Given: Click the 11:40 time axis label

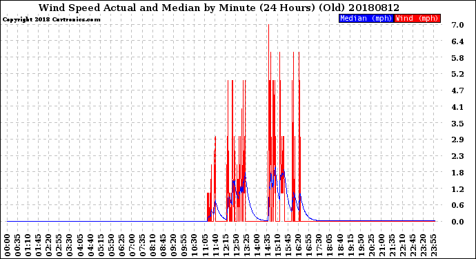Looking at the screenshot, I should 215,245.
